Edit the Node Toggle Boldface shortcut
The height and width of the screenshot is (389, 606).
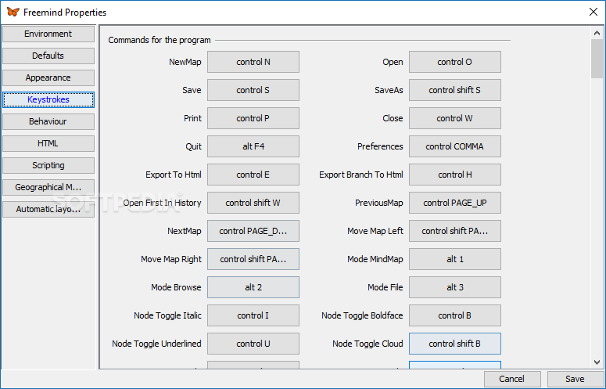click(455, 316)
